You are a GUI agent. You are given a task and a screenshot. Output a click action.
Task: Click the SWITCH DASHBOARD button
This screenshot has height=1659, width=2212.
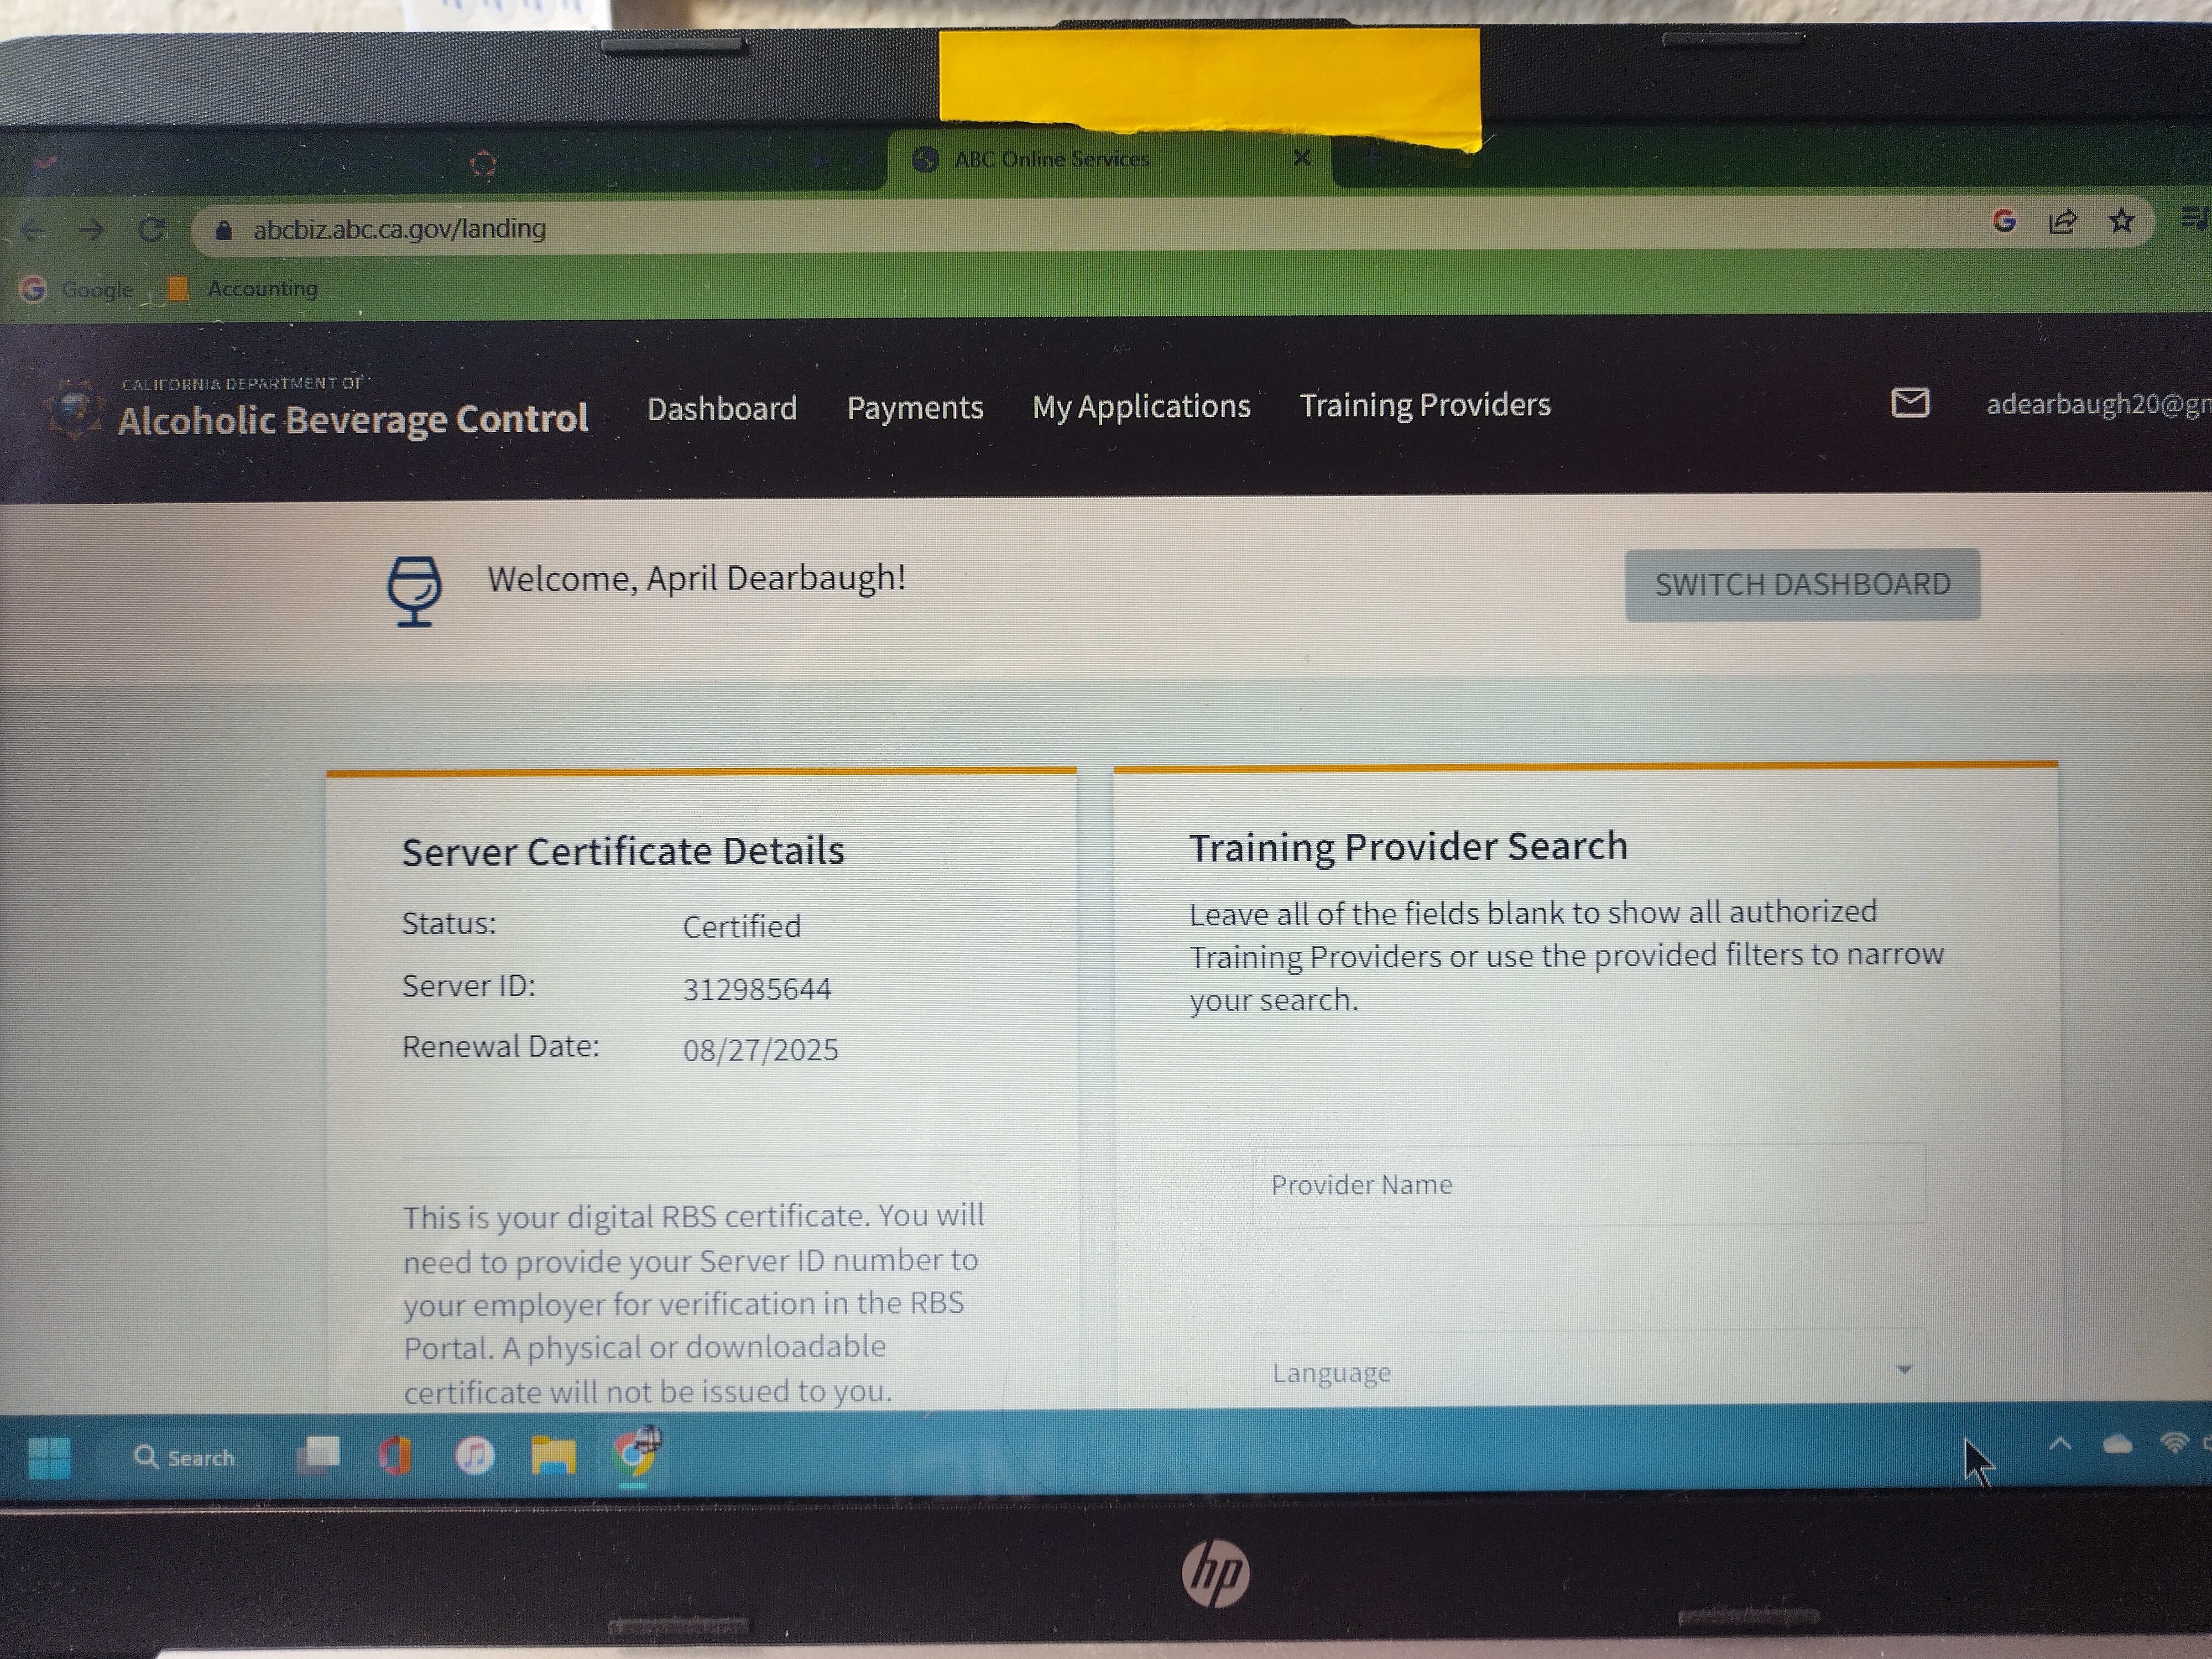(x=1802, y=584)
